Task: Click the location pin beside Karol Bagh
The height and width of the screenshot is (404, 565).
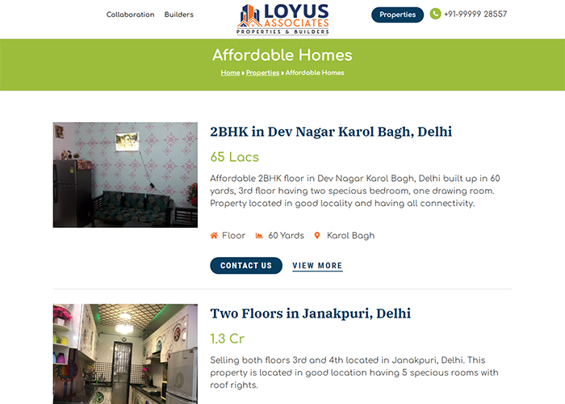Action: (x=317, y=236)
